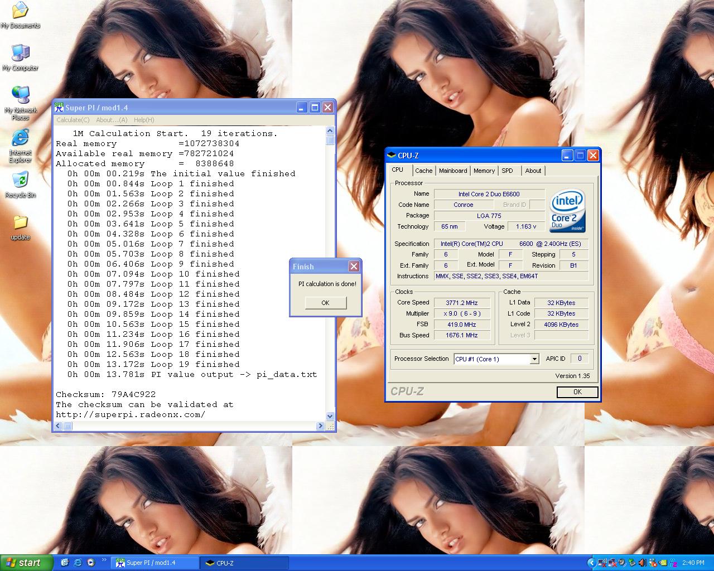
Task: Open the Windows start menu
Action: tap(26, 563)
